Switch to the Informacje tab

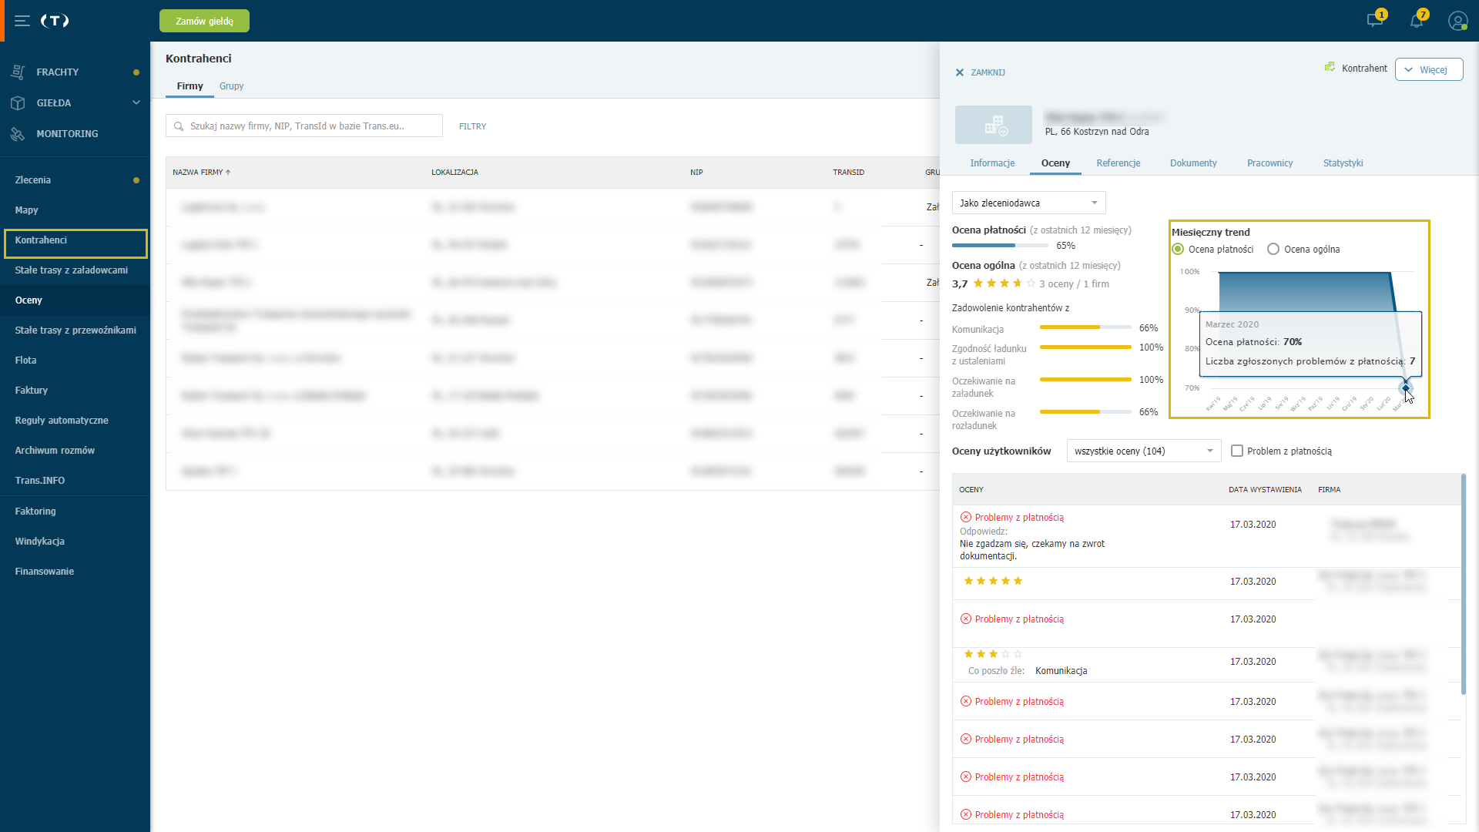(992, 163)
